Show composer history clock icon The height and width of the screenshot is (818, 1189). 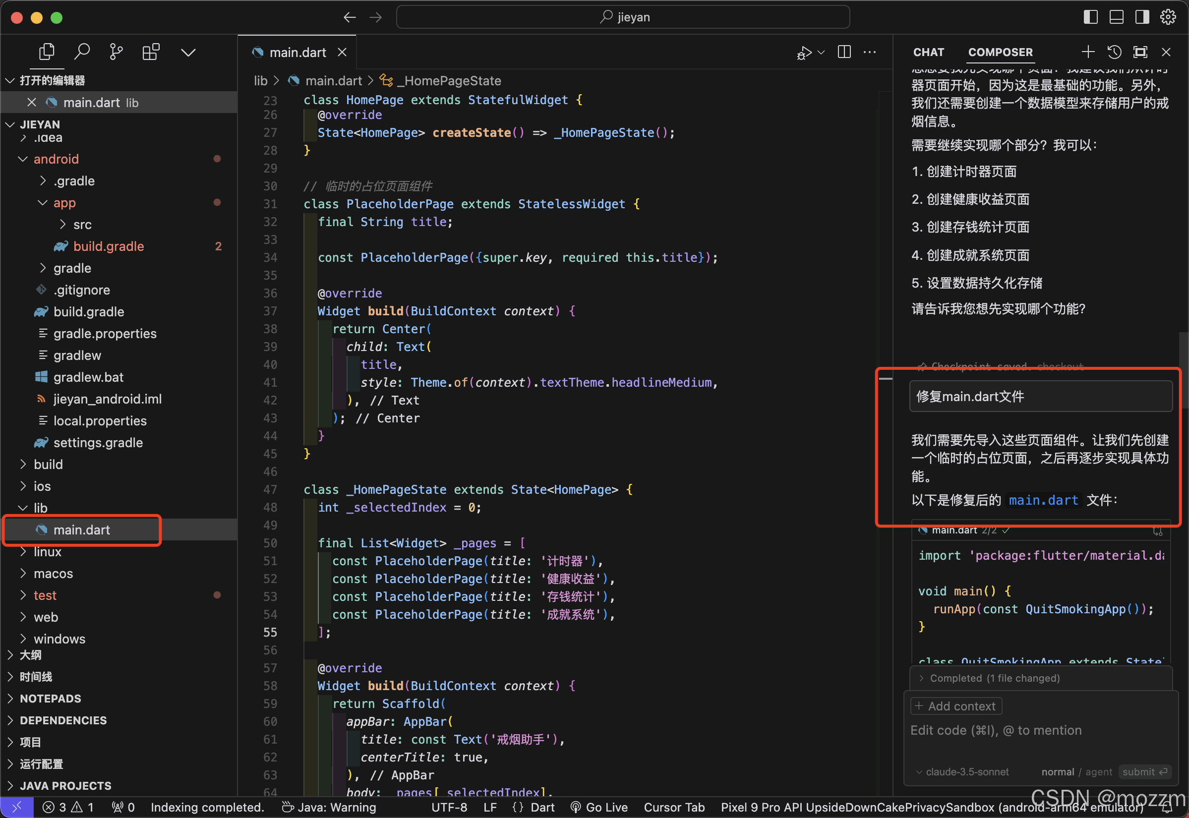coord(1114,52)
